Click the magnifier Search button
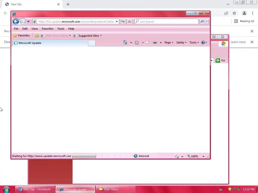Viewport: 258px width, 193px height. (202, 21)
